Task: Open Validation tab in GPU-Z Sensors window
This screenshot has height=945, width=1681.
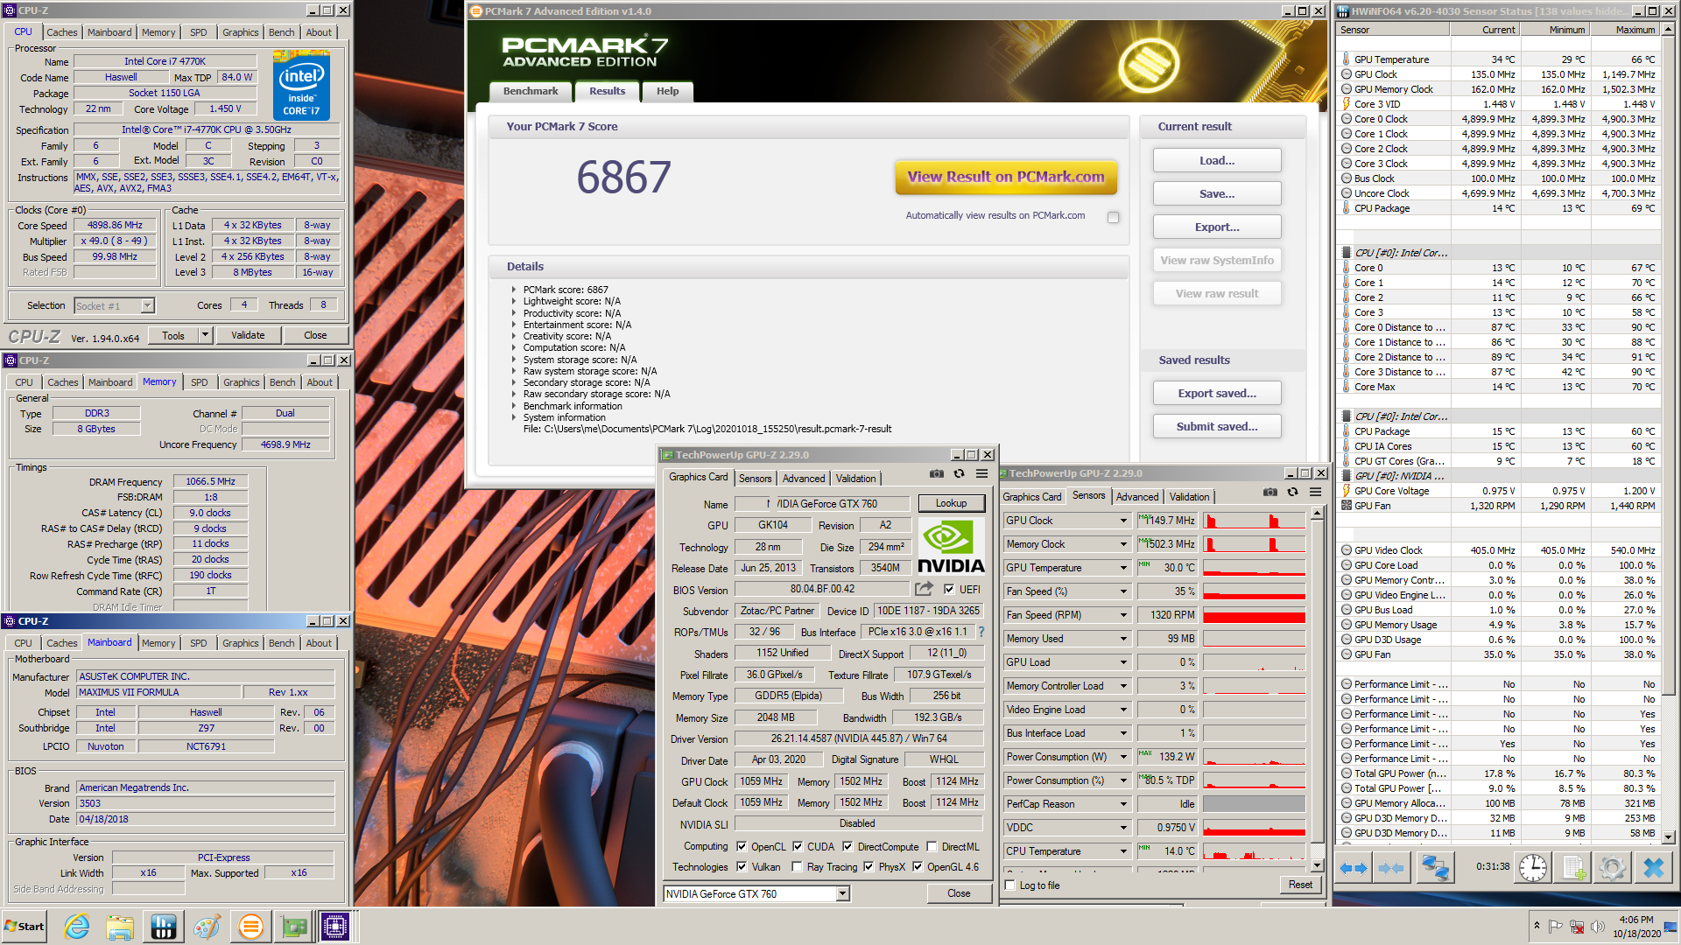Action: tap(1189, 497)
